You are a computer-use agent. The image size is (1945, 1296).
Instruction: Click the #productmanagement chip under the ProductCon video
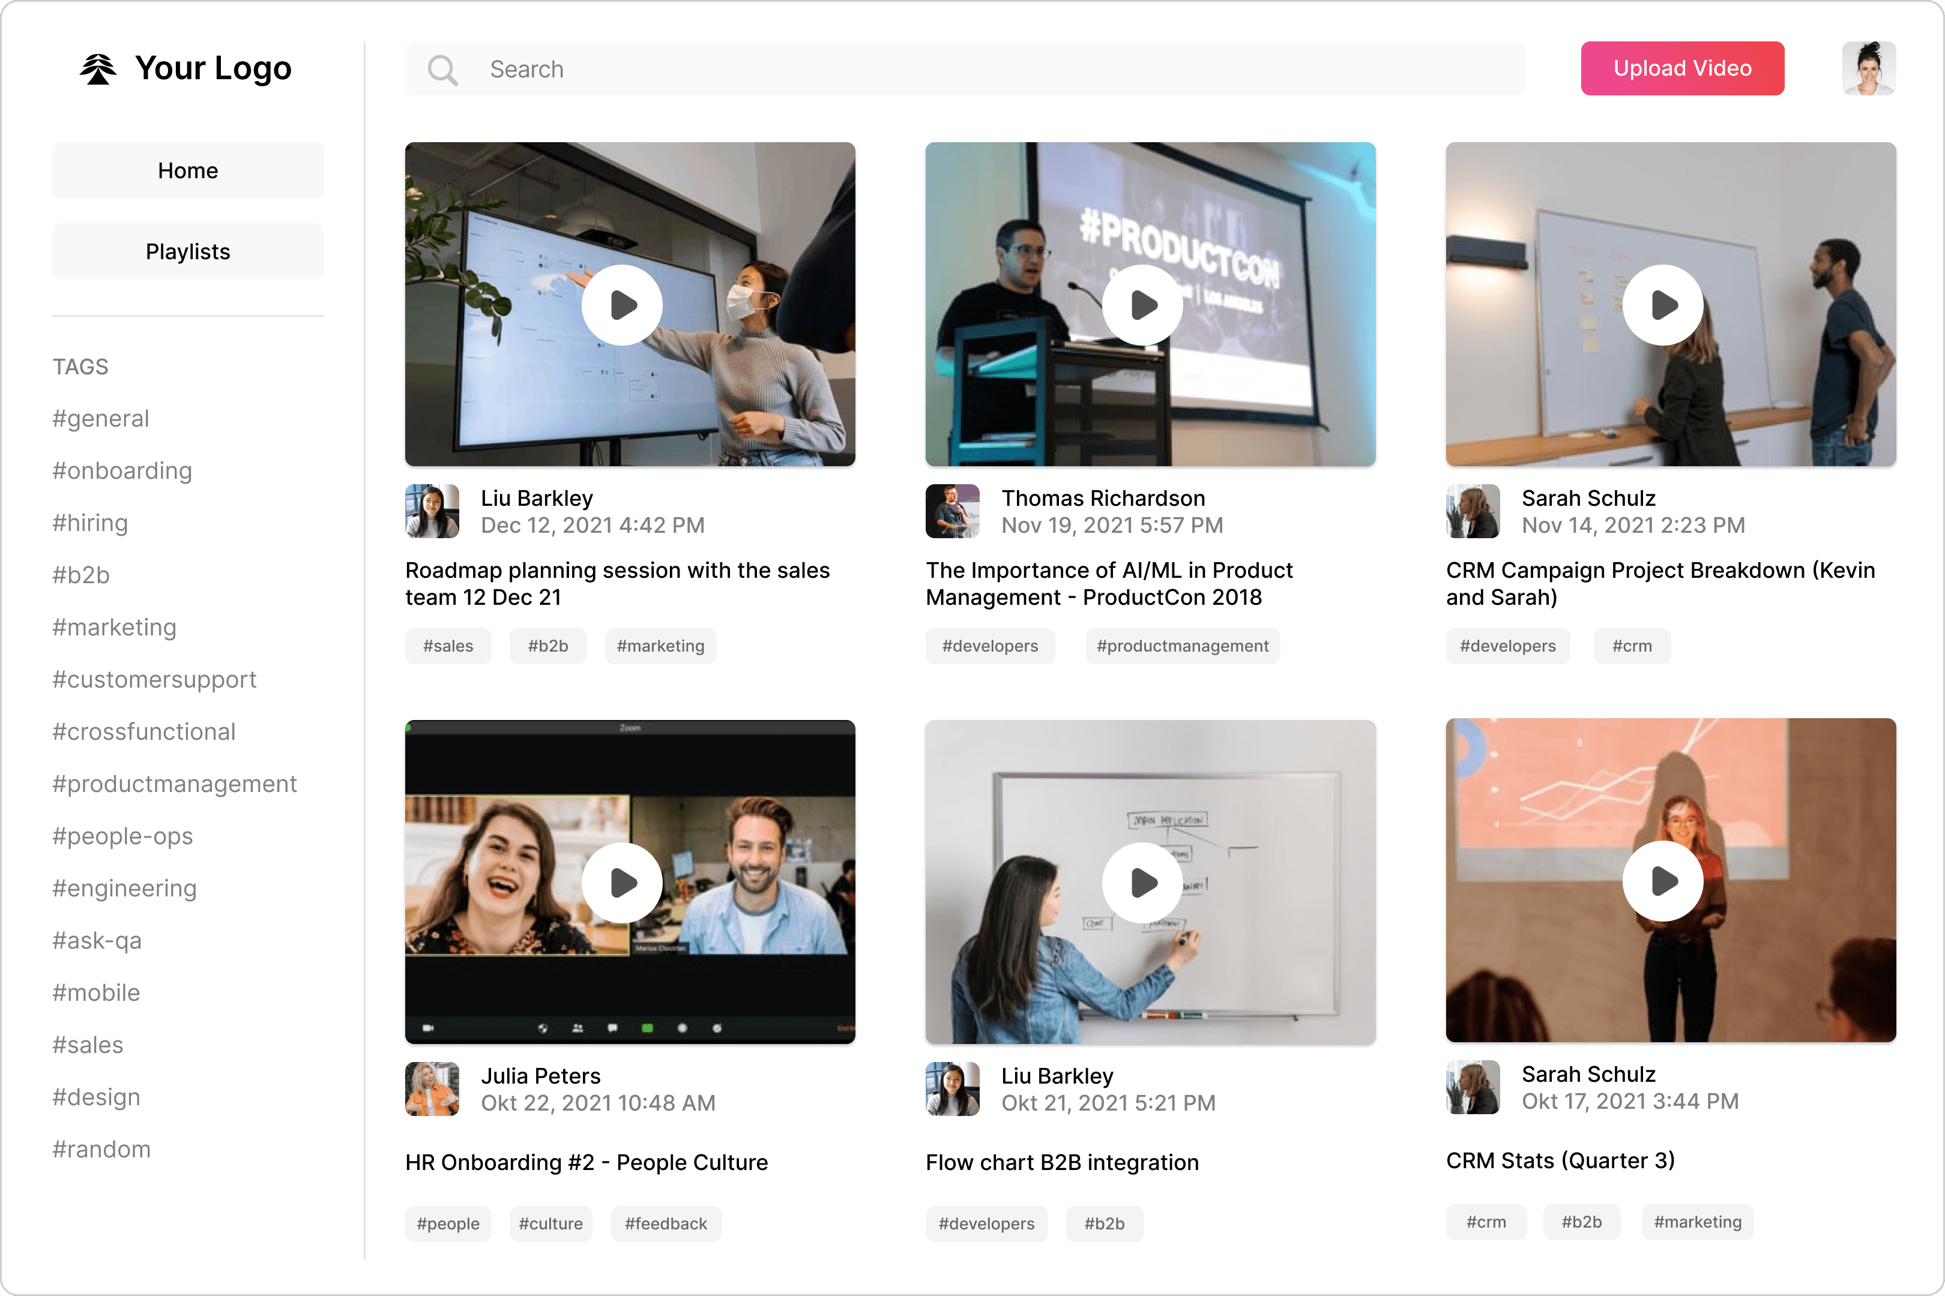pos(1183,646)
